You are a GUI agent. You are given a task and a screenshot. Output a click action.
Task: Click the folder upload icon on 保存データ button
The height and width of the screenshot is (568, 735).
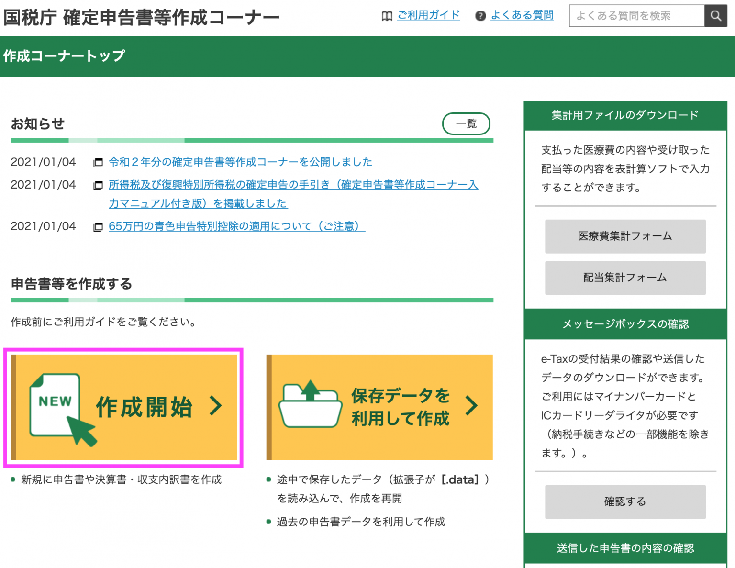[310, 403]
